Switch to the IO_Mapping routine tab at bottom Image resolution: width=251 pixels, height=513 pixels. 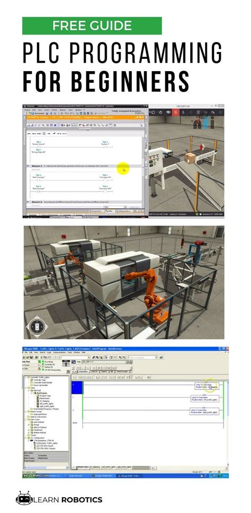click(95, 467)
